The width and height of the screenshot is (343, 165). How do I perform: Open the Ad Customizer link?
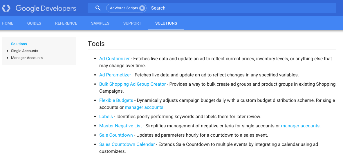(x=114, y=59)
